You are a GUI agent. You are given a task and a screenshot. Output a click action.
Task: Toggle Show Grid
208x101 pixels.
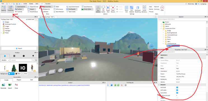click(127, 9)
